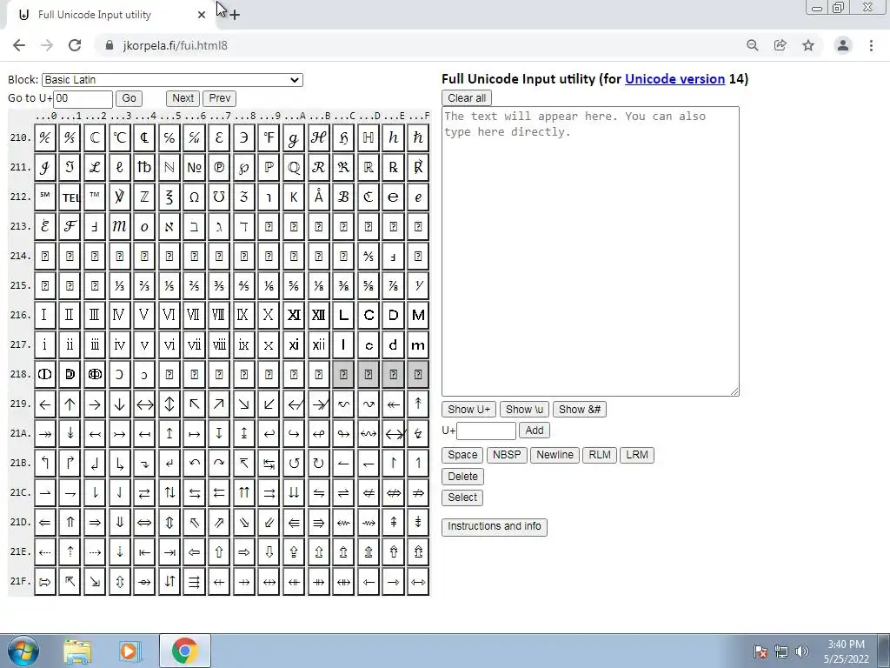Screen dimensions: 890x668
Task: Click the Delete button
Action: 462,477
